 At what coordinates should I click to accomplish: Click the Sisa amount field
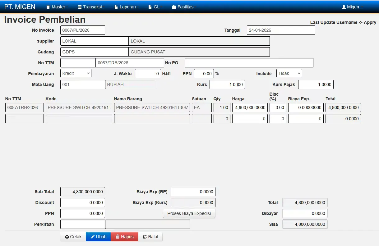click(x=305, y=224)
